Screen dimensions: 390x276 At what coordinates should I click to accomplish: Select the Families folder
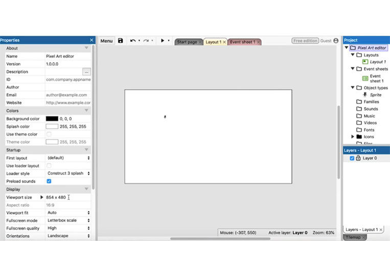click(368, 102)
